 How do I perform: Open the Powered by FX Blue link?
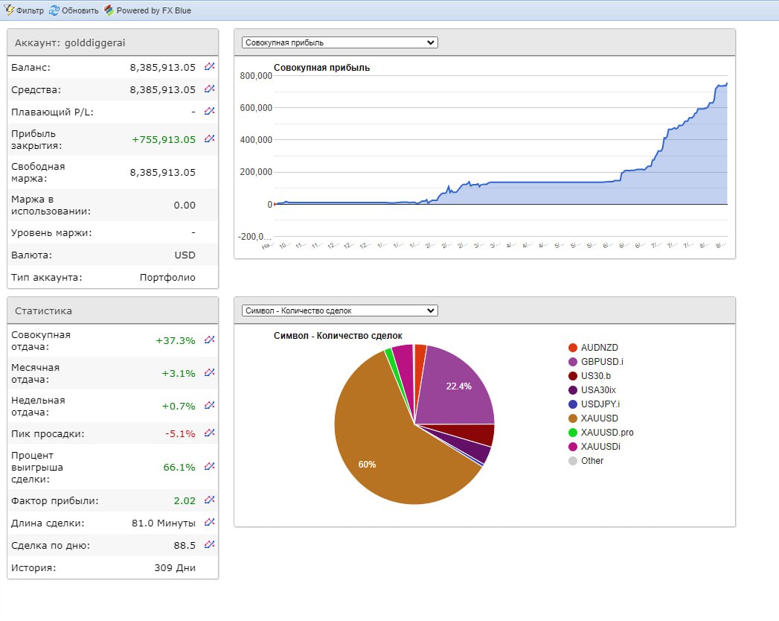(153, 10)
